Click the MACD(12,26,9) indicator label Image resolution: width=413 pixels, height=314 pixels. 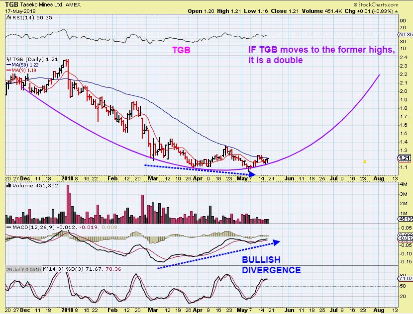(x=34, y=227)
